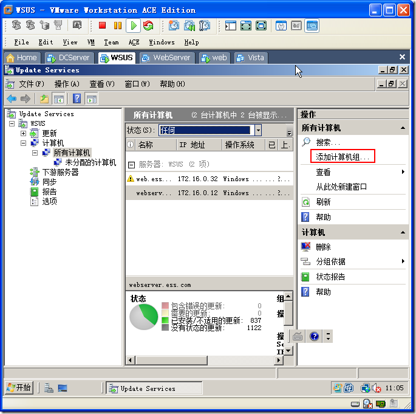
Task: Click 搜索... action
Action: click(328, 143)
